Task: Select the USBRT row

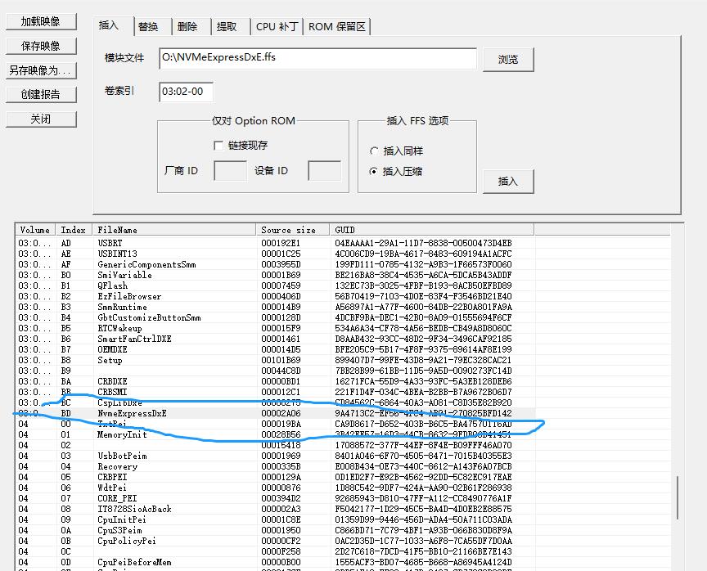Action: coord(275,243)
